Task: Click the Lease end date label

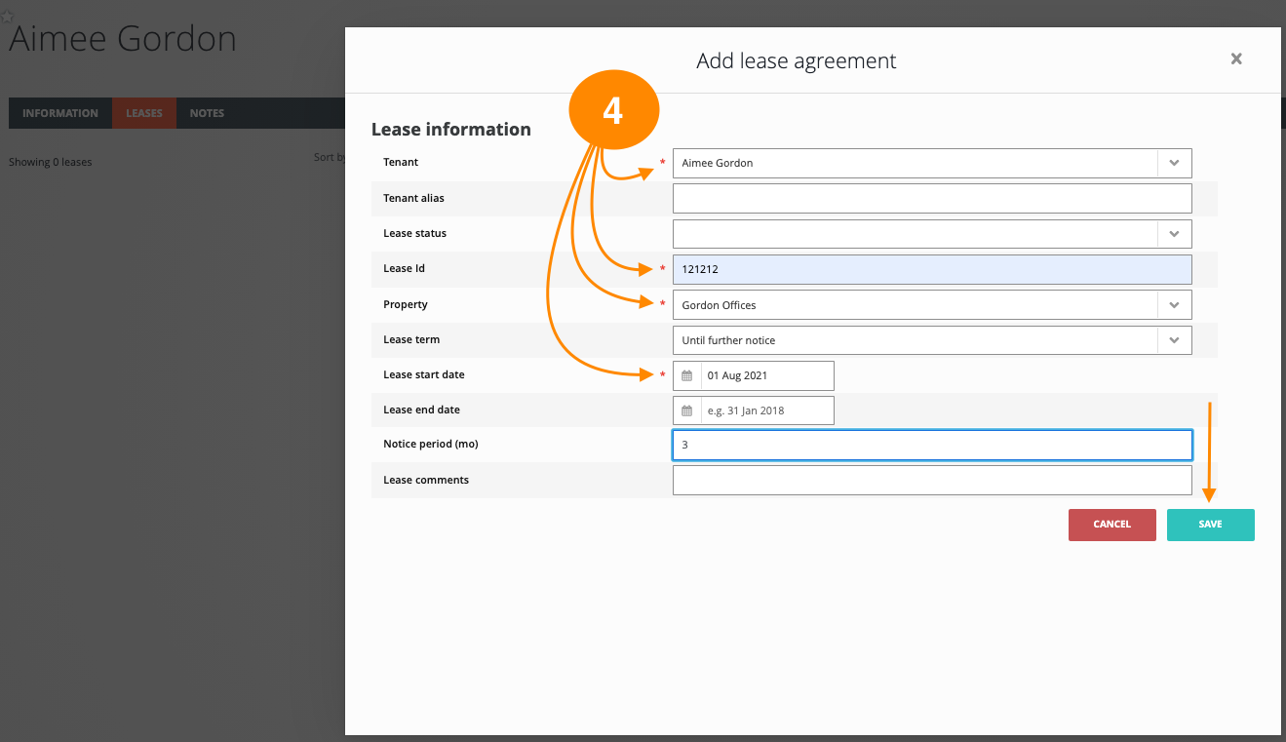Action: (x=422, y=410)
